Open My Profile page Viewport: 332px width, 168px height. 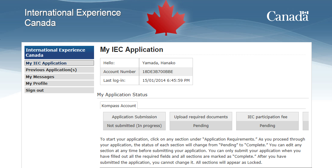(59, 83)
